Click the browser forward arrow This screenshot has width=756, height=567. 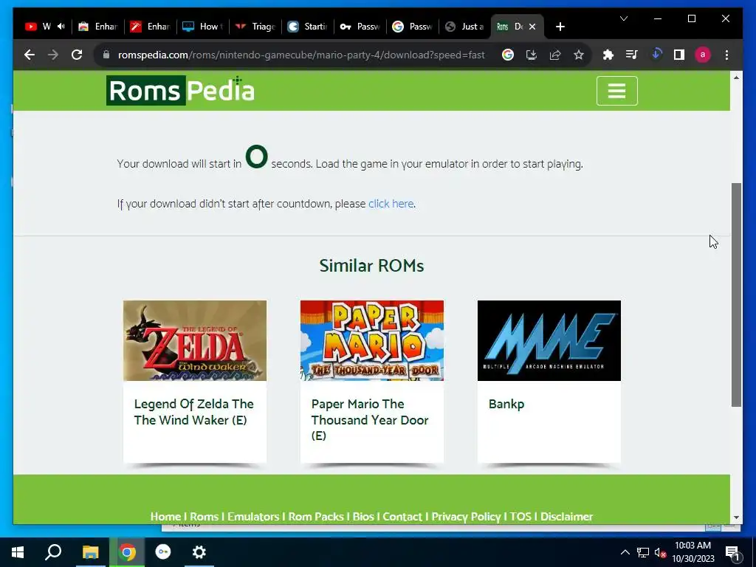tap(53, 55)
